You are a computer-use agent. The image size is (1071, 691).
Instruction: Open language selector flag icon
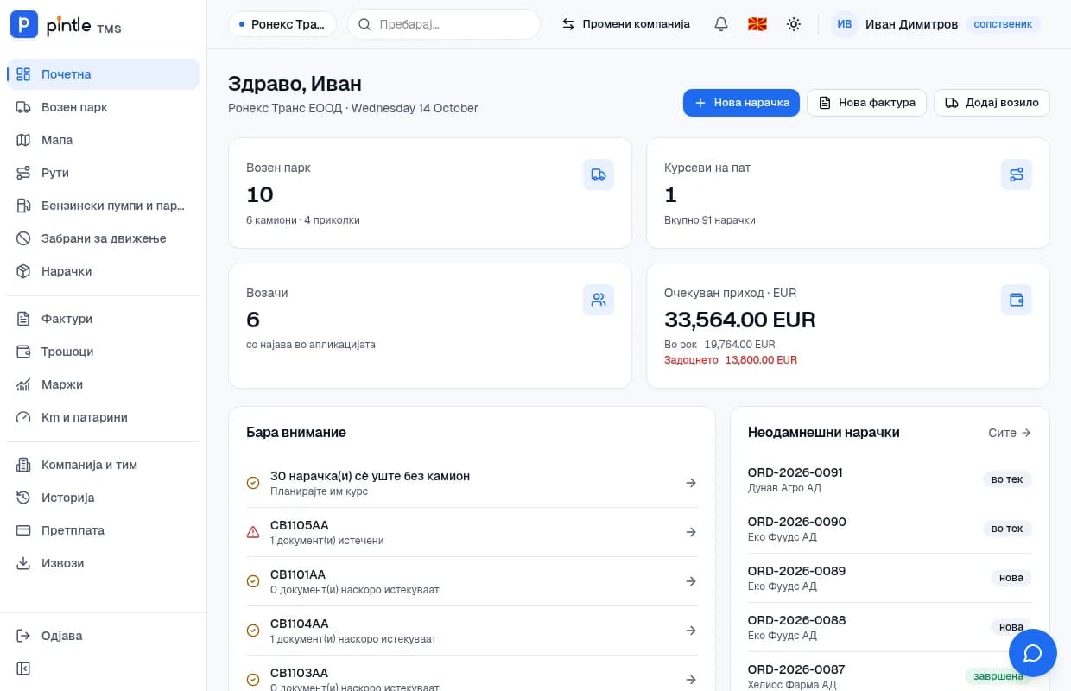coord(757,24)
